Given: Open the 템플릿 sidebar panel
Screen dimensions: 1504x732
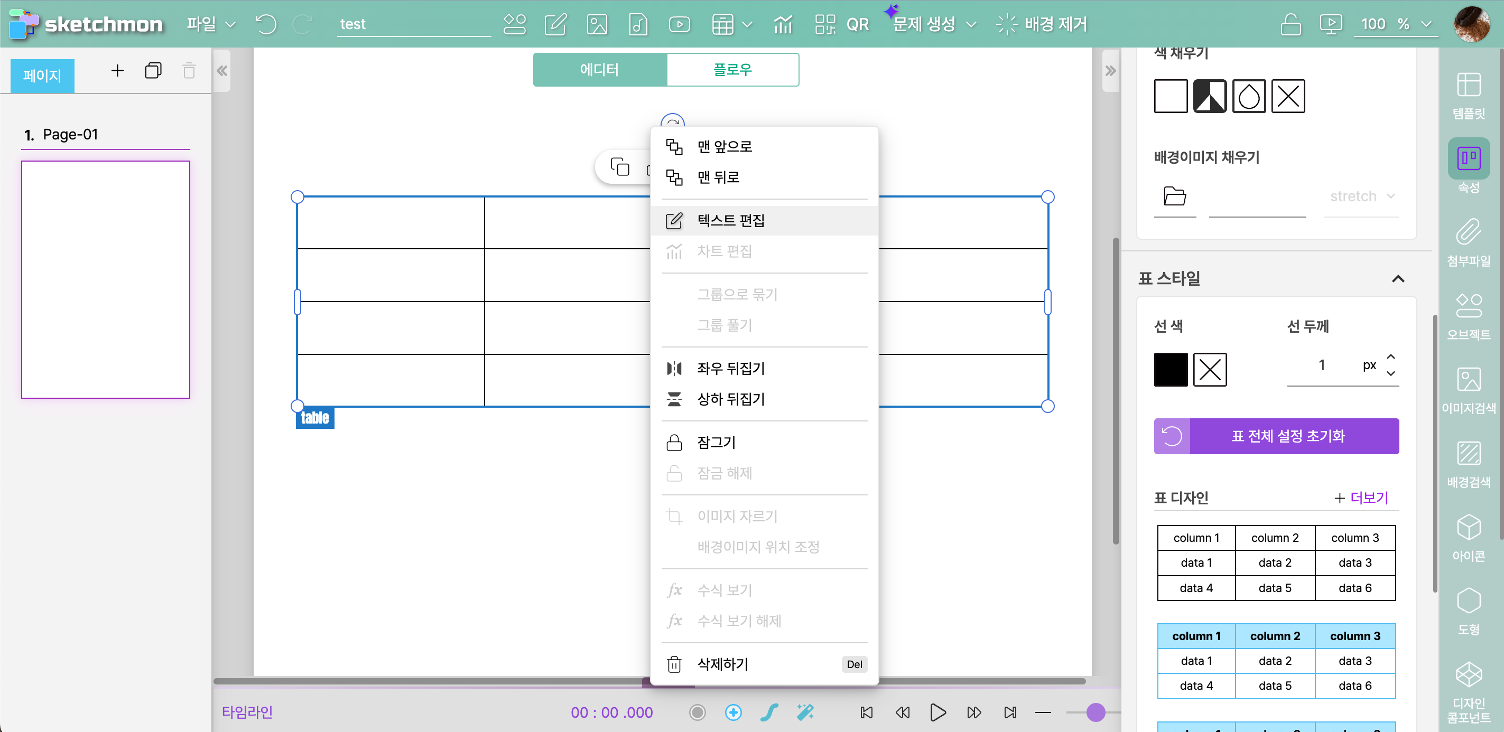Looking at the screenshot, I should click(1468, 95).
